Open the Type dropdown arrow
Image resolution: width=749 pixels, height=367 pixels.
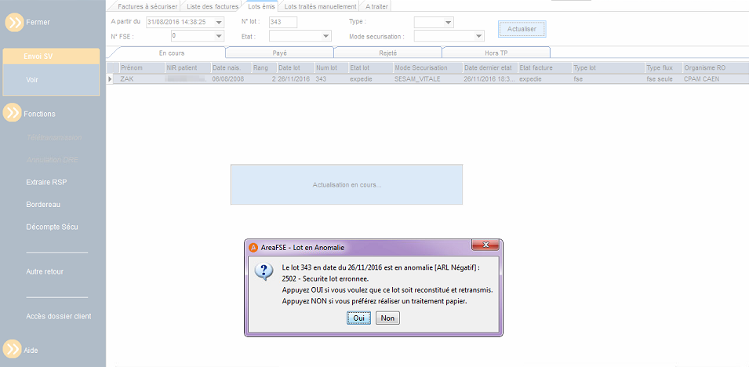448,23
